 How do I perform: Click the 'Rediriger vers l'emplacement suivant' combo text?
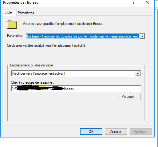point(39,73)
